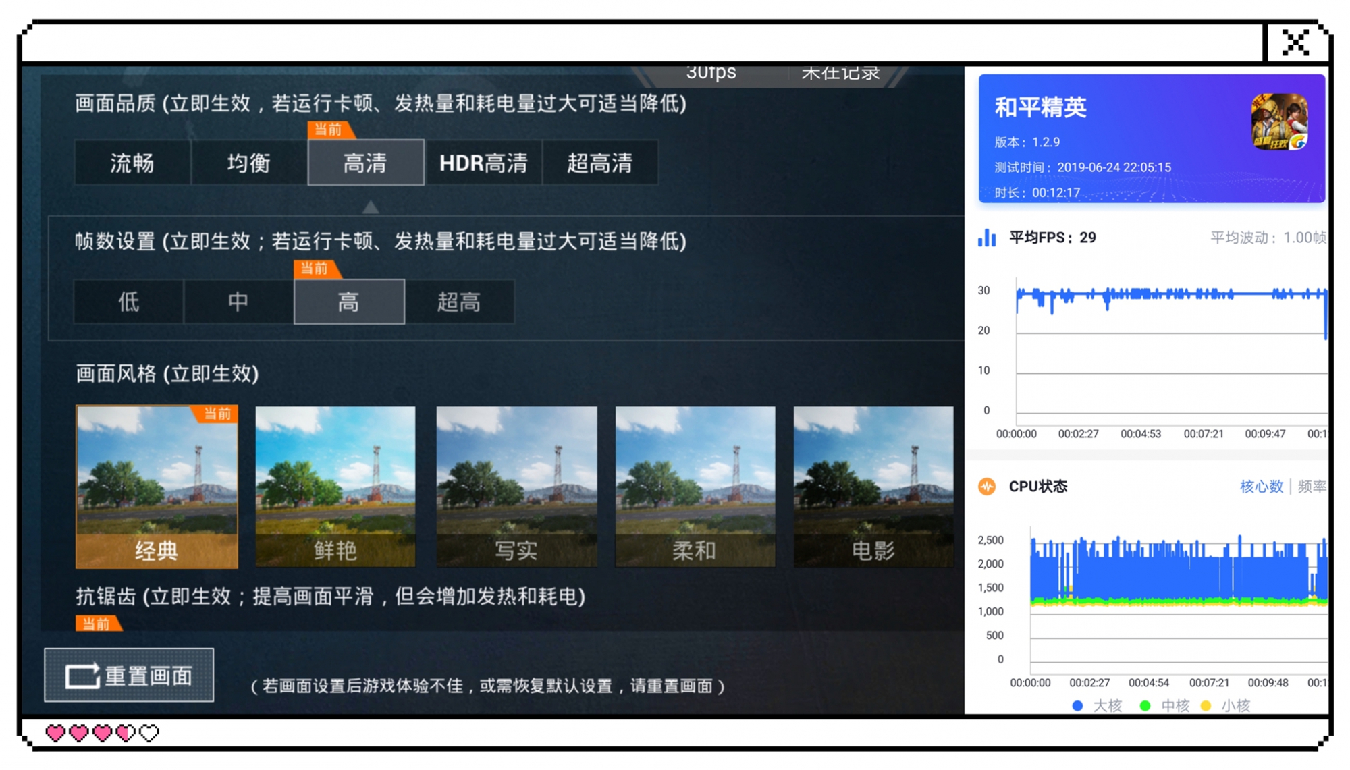The image size is (1350, 770).
Task: Click the blue 大核 legend dot
Action: click(1077, 706)
